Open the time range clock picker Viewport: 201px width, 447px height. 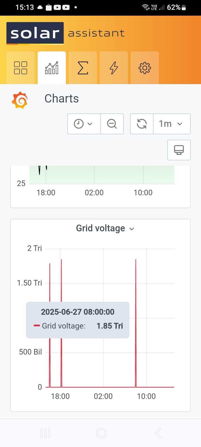tap(84, 124)
